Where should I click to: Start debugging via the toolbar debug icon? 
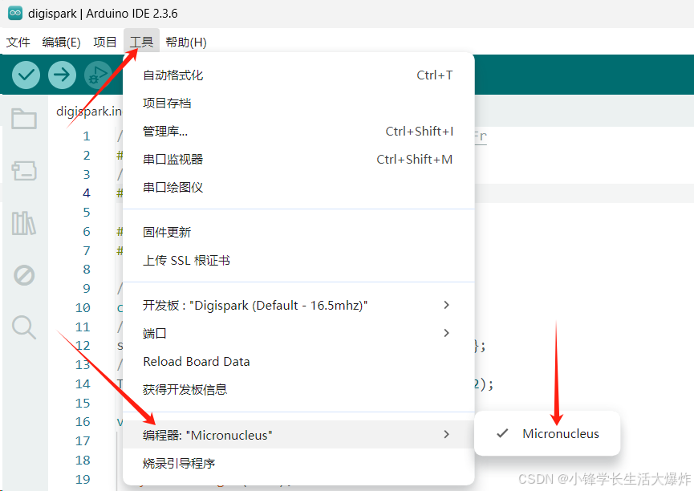pyautogui.click(x=98, y=74)
